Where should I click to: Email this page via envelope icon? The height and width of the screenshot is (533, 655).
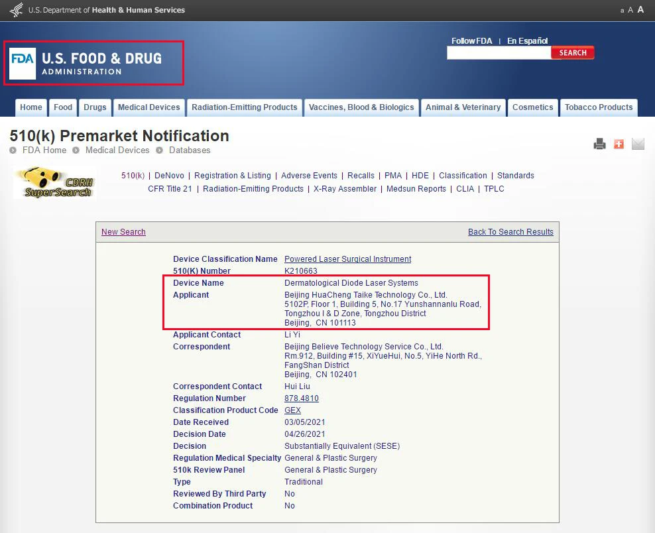pos(638,144)
